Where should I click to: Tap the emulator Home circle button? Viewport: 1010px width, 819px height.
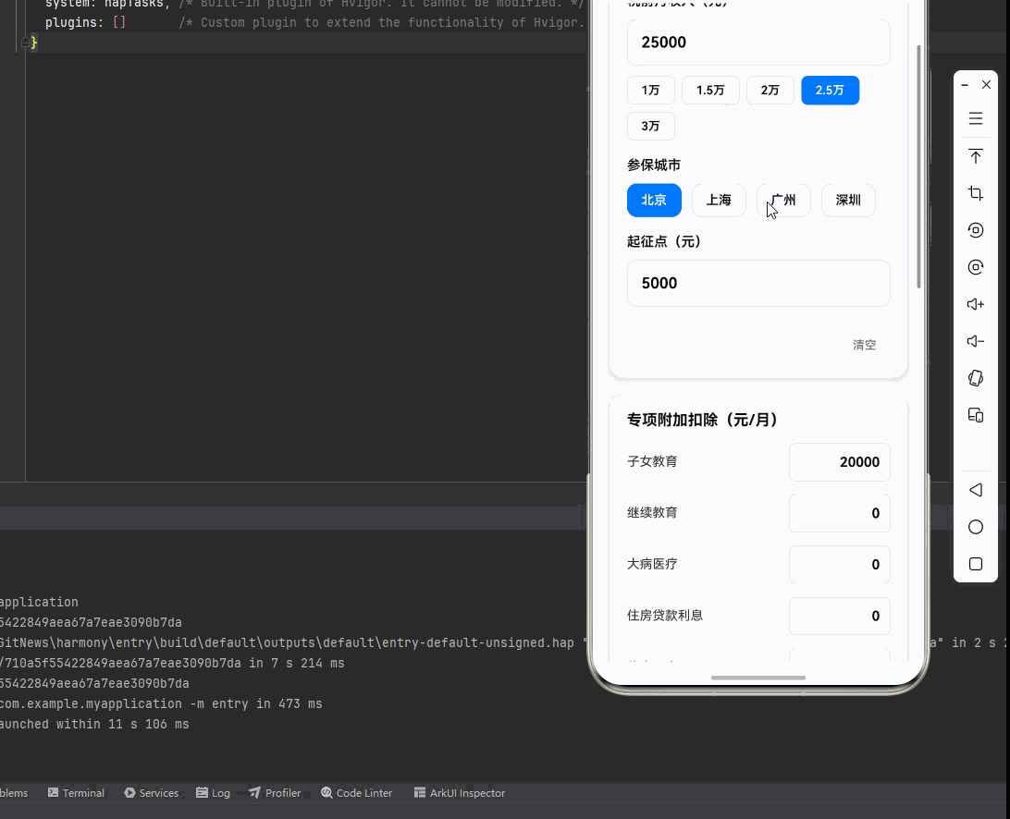point(975,527)
